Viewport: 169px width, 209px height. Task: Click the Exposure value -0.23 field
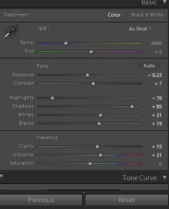[x=155, y=75]
